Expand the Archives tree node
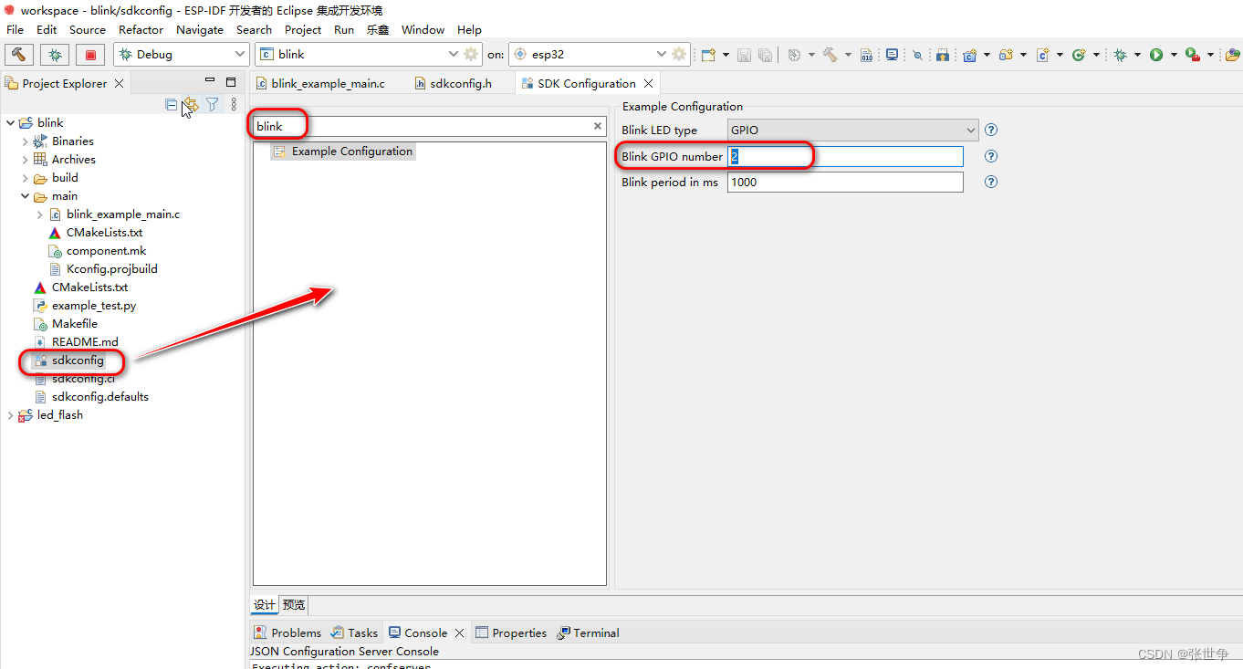 [x=26, y=160]
